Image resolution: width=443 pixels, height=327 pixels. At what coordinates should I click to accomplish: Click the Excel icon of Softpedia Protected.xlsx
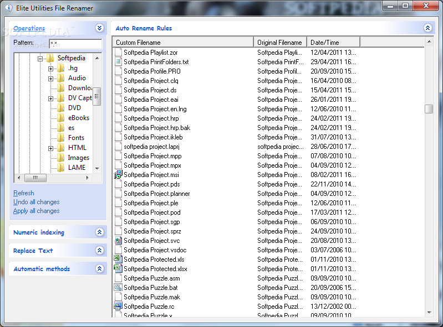coord(118,268)
